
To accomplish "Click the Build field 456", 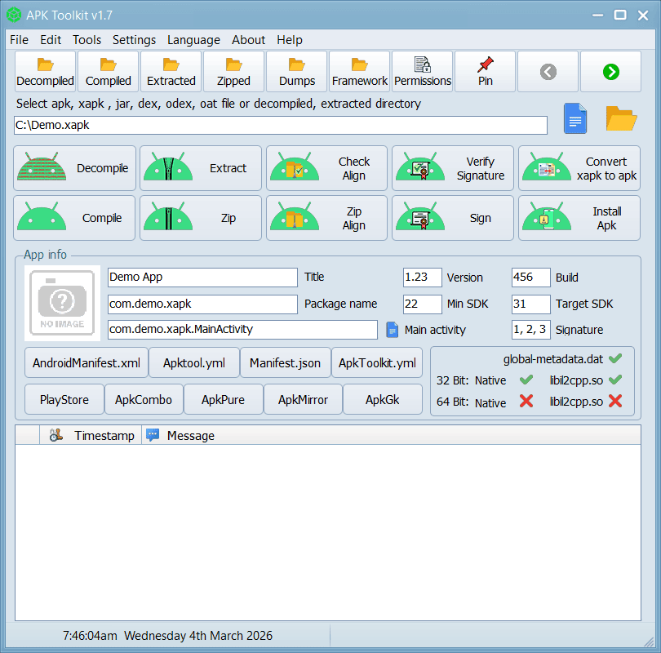I will (530, 278).
